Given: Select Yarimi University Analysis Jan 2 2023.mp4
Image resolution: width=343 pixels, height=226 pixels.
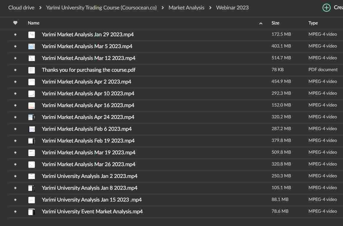Looking at the screenshot, I should coord(90,176).
